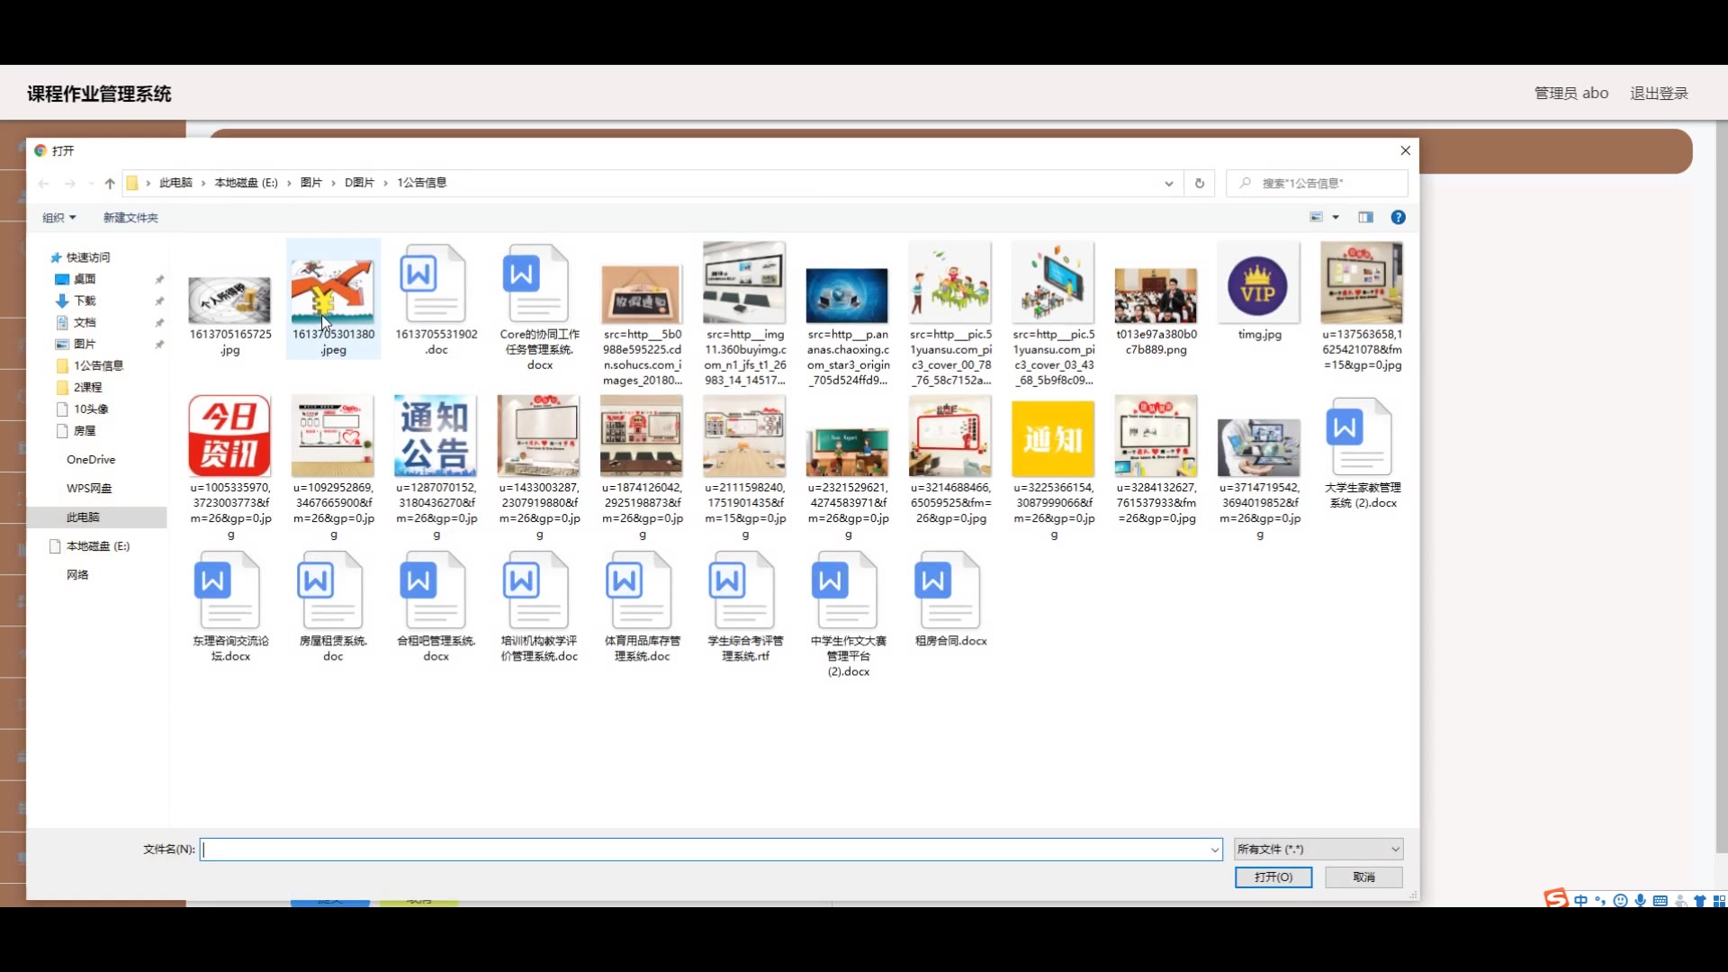Open the 2课程 folder in sidebar
The width and height of the screenshot is (1728, 972).
87,387
